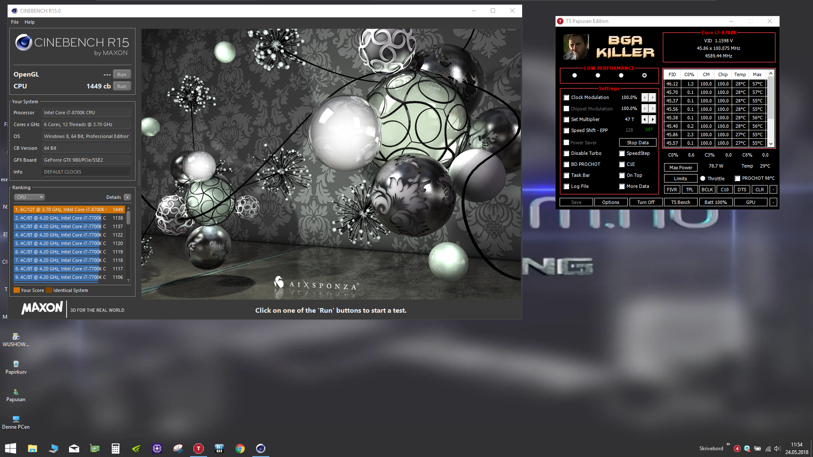Decrease Set Multiplier with left arrow

645,119
